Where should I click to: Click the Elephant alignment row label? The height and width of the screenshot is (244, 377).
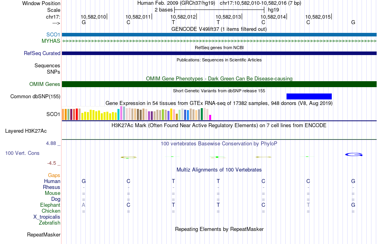50,205
